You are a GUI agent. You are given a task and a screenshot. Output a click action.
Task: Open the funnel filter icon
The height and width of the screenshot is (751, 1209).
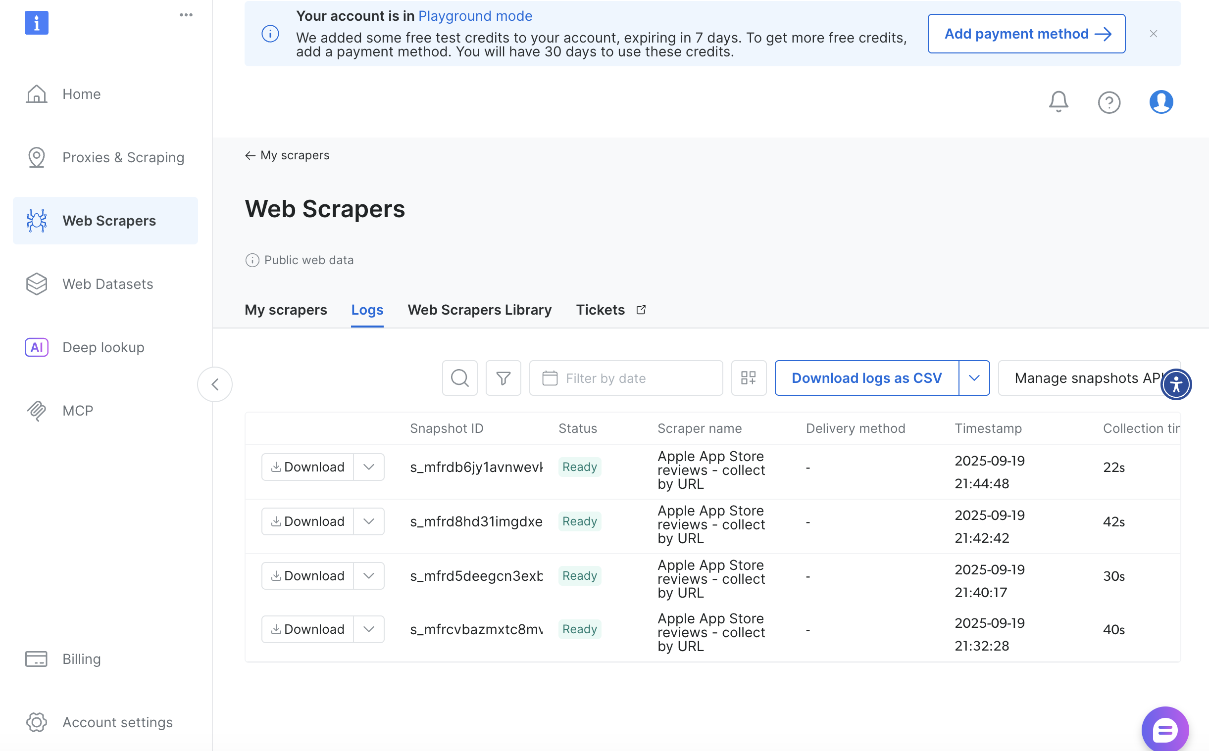click(503, 378)
